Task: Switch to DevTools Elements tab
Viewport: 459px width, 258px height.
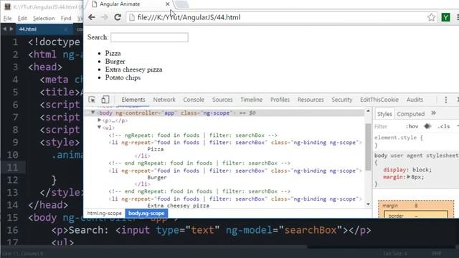Action: 133,100
